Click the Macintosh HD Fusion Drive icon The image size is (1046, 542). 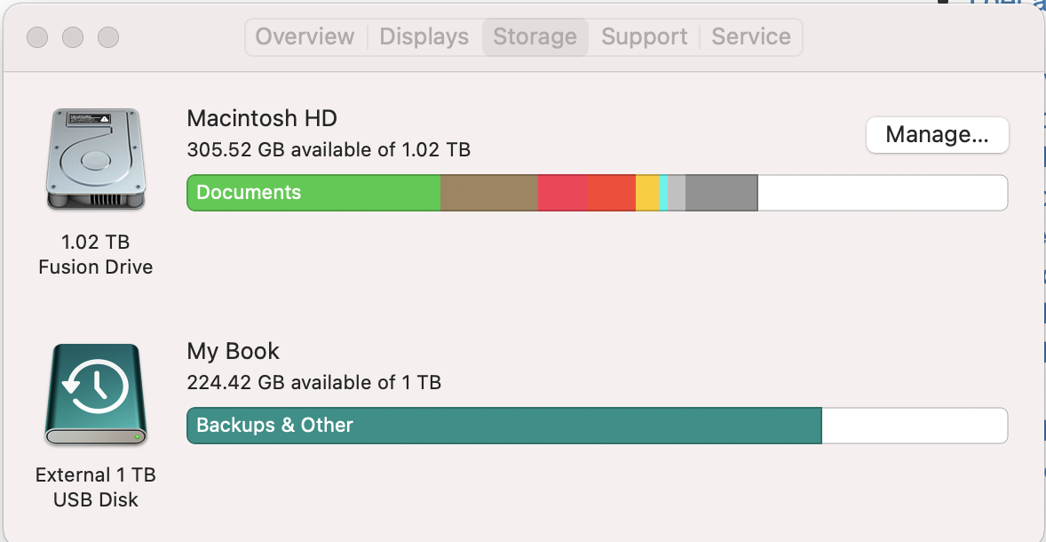coord(94,159)
